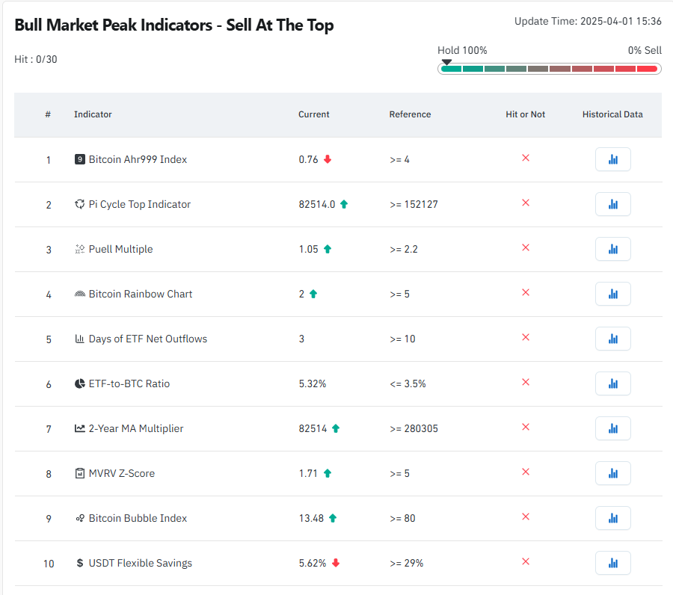Show MVRV Z-Score historical data chart

(x=612, y=473)
